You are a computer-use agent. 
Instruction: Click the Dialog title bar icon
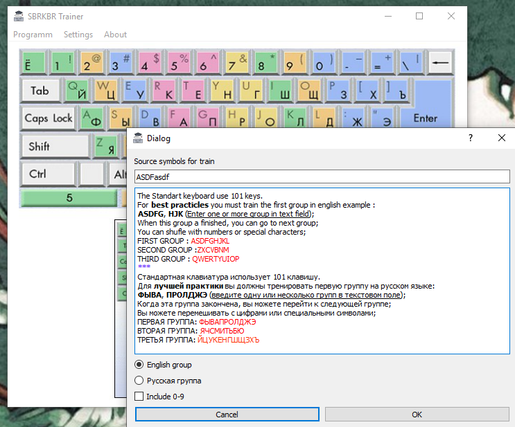[138, 138]
